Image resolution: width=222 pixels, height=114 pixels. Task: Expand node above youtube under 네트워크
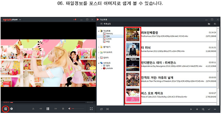(x=101, y=66)
